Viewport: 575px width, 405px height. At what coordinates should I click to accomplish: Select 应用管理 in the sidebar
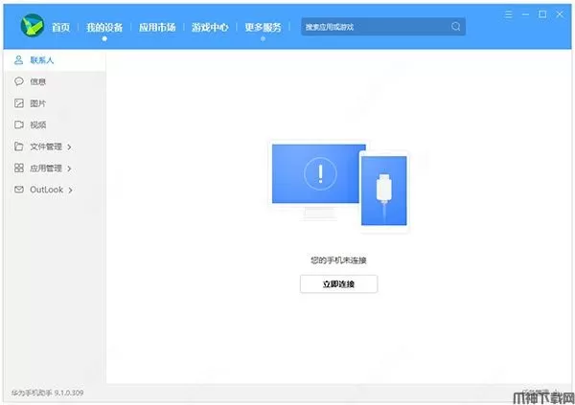click(55, 168)
